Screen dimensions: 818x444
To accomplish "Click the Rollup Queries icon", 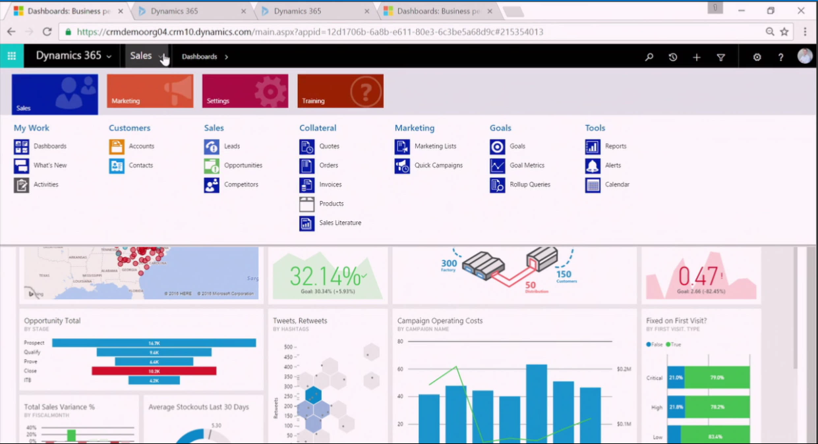I will [498, 184].
